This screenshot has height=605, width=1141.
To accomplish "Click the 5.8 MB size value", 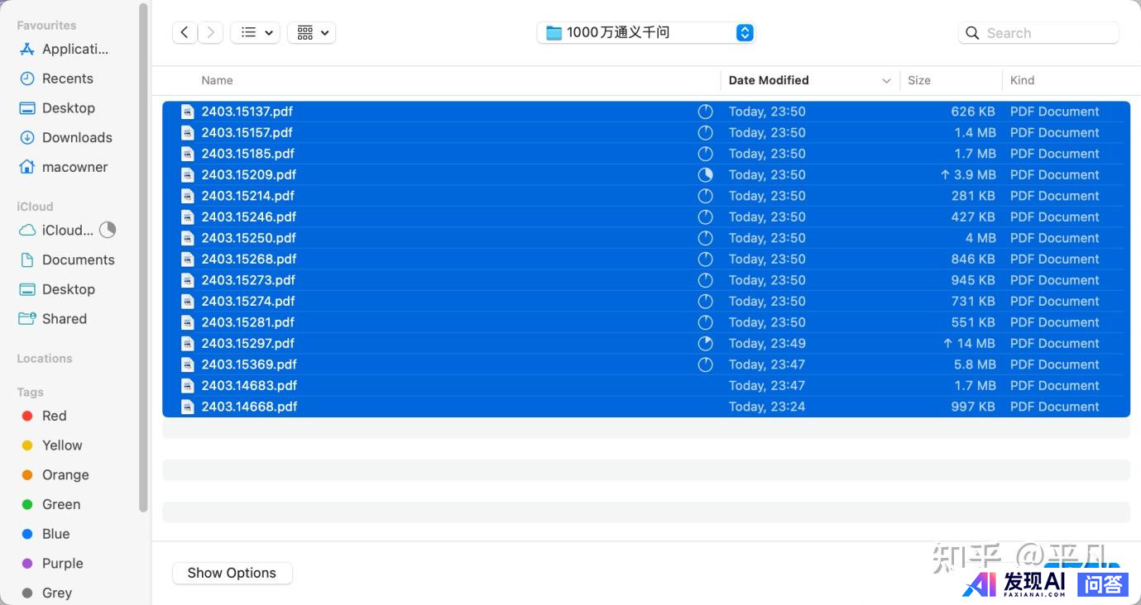I will coord(975,364).
